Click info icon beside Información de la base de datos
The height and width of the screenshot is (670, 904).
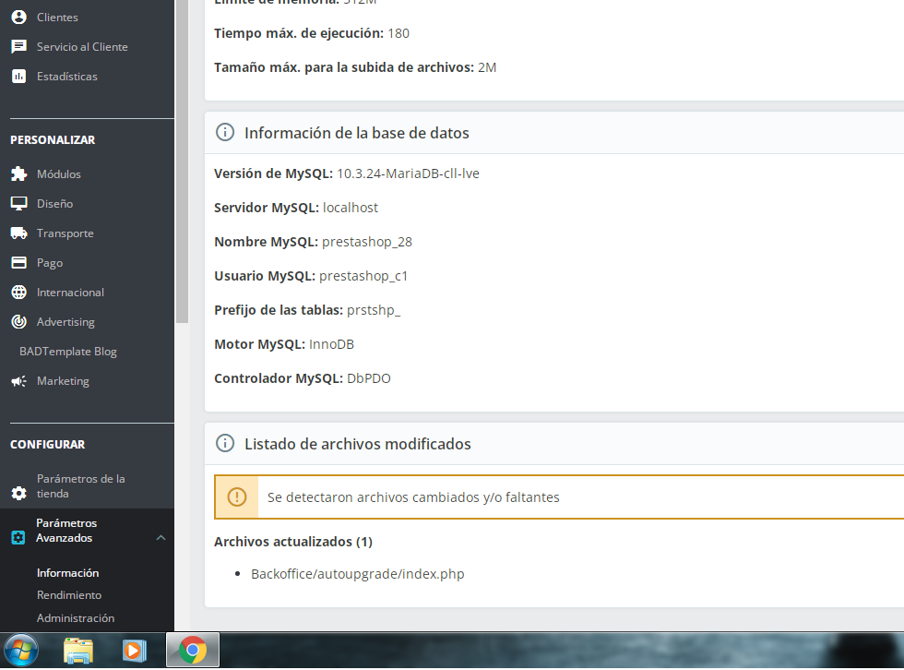(225, 133)
